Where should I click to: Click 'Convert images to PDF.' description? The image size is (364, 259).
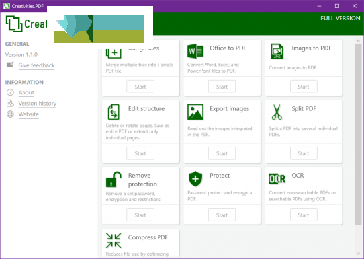[293, 68]
